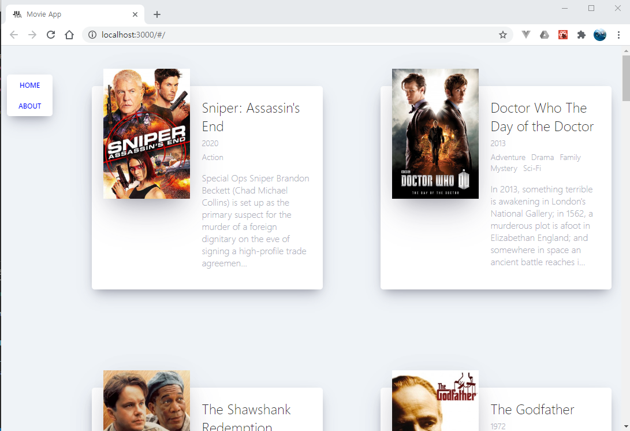
Task: Click the year 1972
Action: click(x=498, y=426)
